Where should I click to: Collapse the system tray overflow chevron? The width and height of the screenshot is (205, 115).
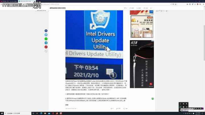point(183,113)
